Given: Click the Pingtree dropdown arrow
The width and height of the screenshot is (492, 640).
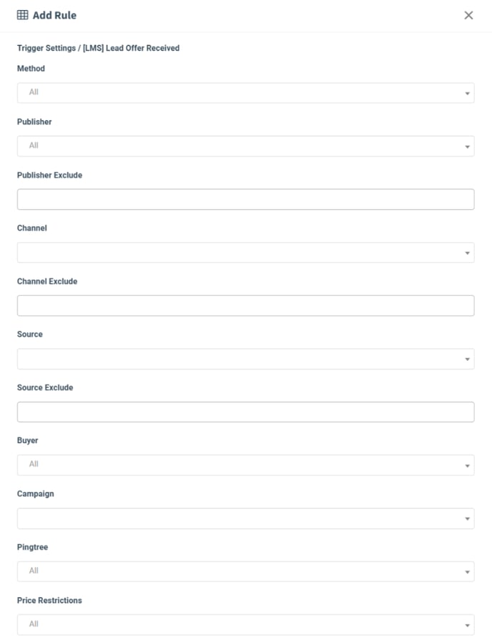Looking at the screenshot, I should click(467, 572).
